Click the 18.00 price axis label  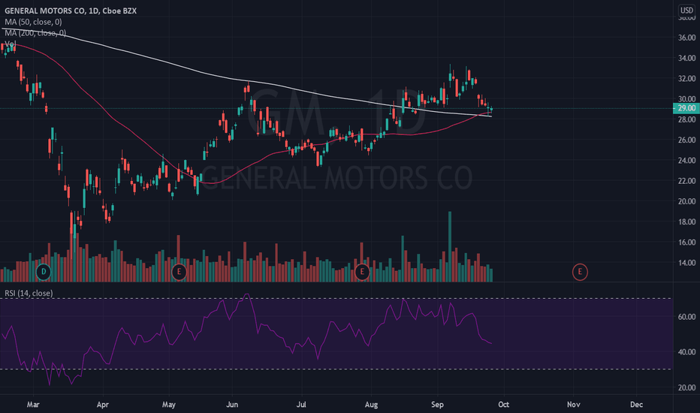686,222
